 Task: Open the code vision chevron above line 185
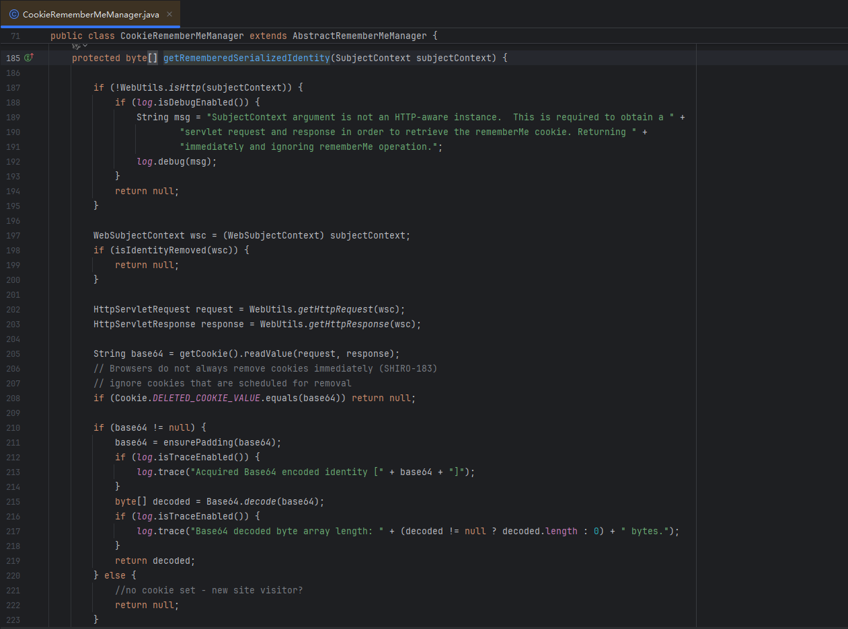pos(85,46)
